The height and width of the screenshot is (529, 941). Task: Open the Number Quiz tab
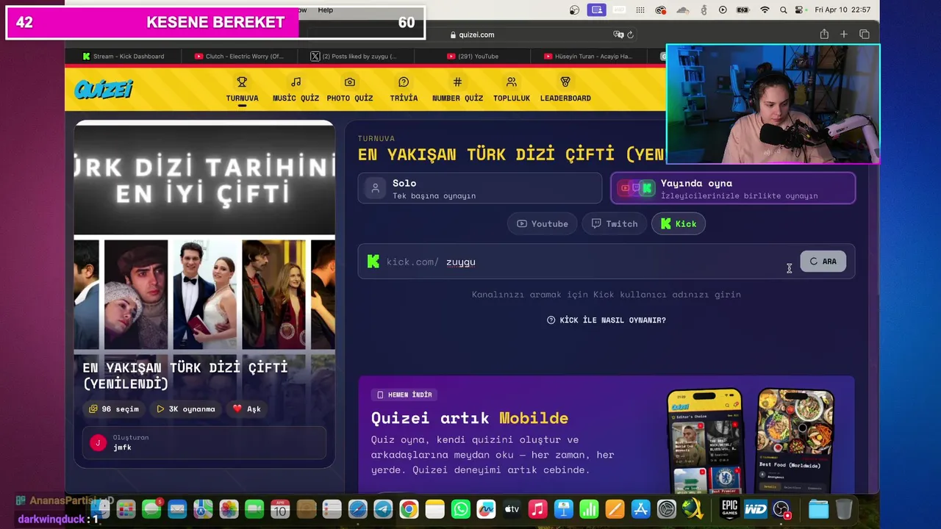[x=457, y=90]
